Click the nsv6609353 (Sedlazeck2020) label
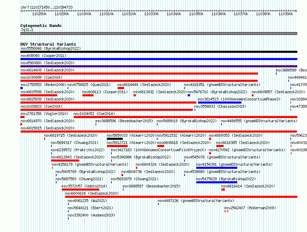 (x=236, y=135)
